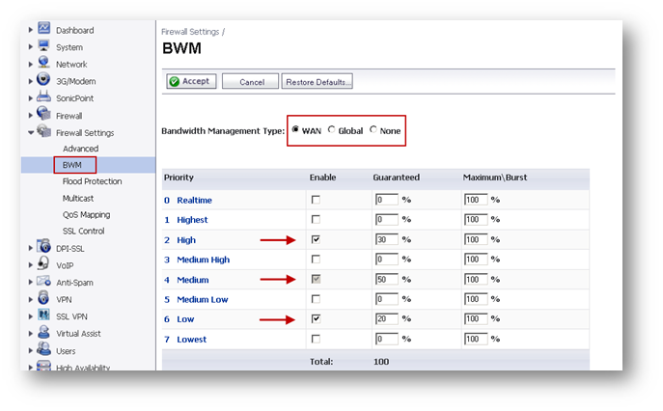The image size is (663, 411).
Task: Click the Firewall icon
Action: (43, 113)
